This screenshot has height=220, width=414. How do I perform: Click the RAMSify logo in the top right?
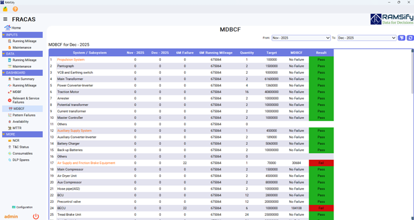click(x=392, y=20)
